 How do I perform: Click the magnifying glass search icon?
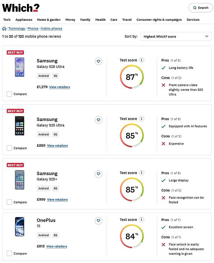195,7
